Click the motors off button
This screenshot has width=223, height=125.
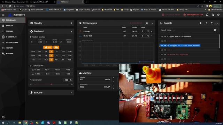(x=56, y=47)
